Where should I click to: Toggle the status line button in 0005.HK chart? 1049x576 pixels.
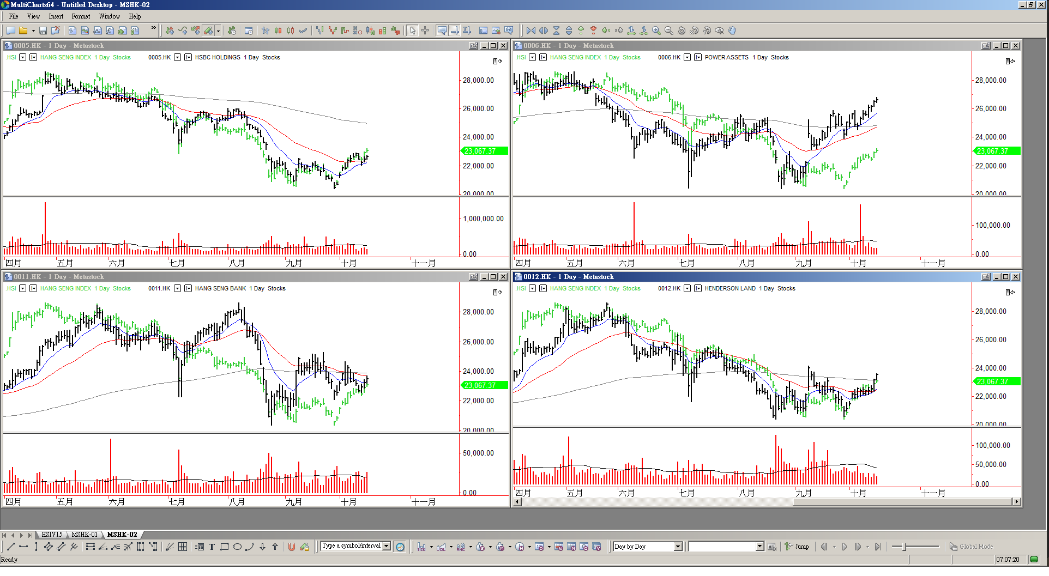pyautogui.click(x=497, y=61)
